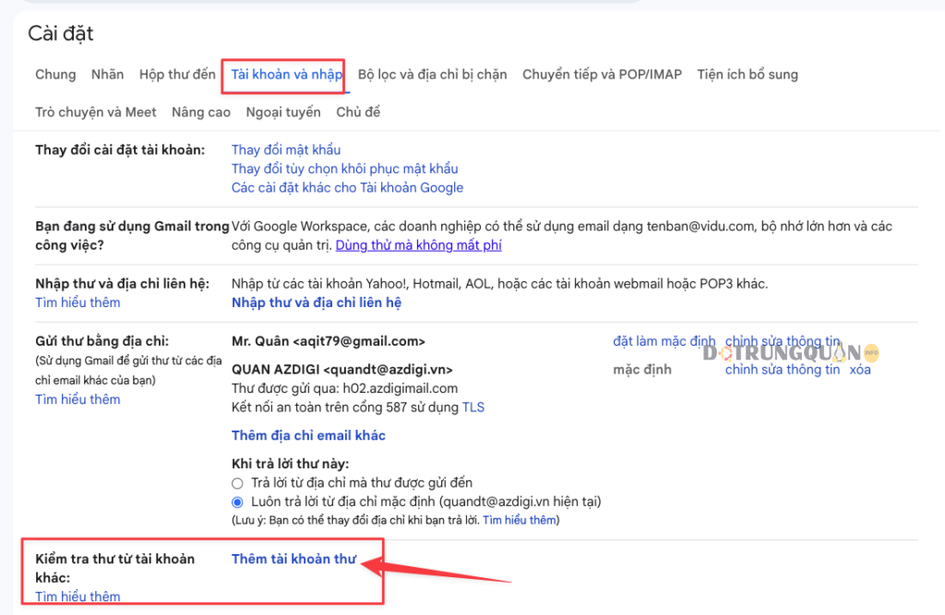Go to Chuyển tiếp và POP/IMAP tab
The width and height of the screenshot is (945, 615).
pos(602,75)
